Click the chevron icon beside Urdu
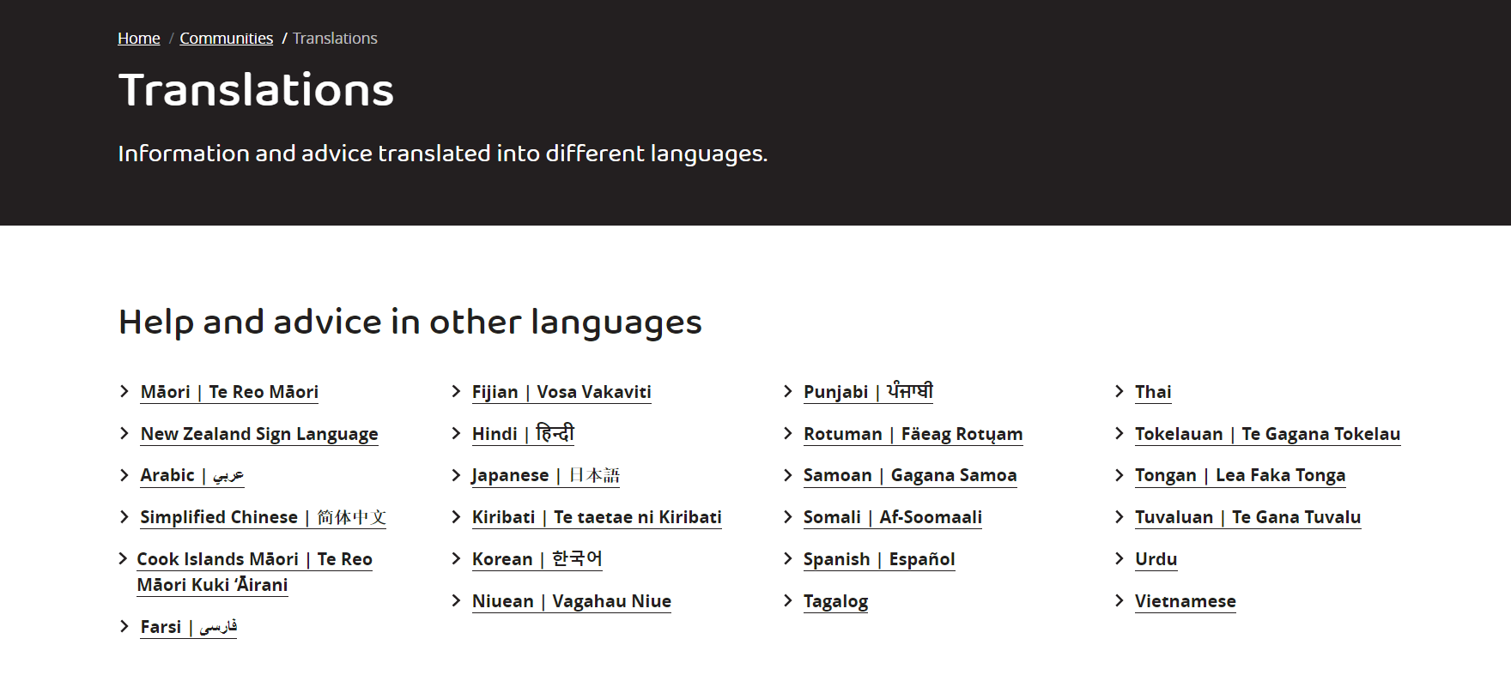Screen dimensions: 1511x687 1120,558
